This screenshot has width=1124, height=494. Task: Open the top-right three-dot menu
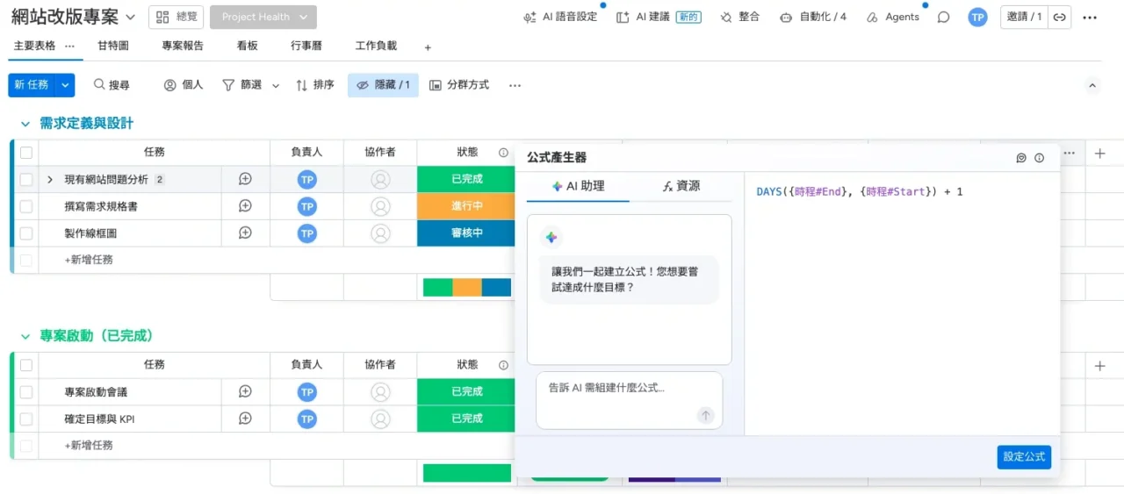1090,17
